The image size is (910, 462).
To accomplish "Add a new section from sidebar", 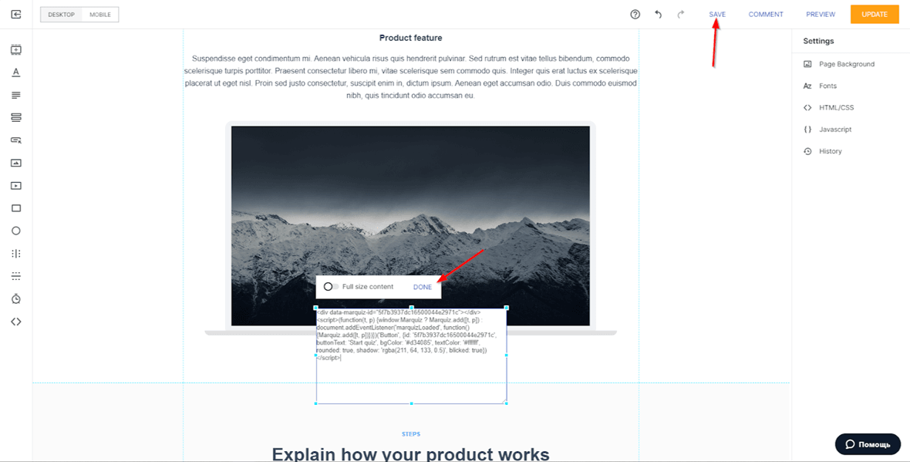I will (x=16, y=50).
